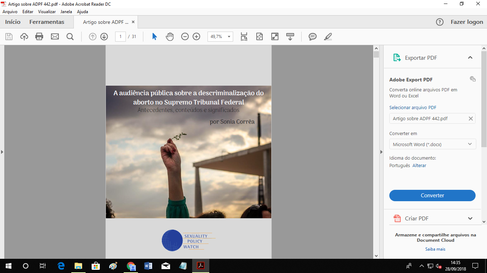
Task: Click the copy icon beside Adobe Export PDF
Action: (473, 79)
